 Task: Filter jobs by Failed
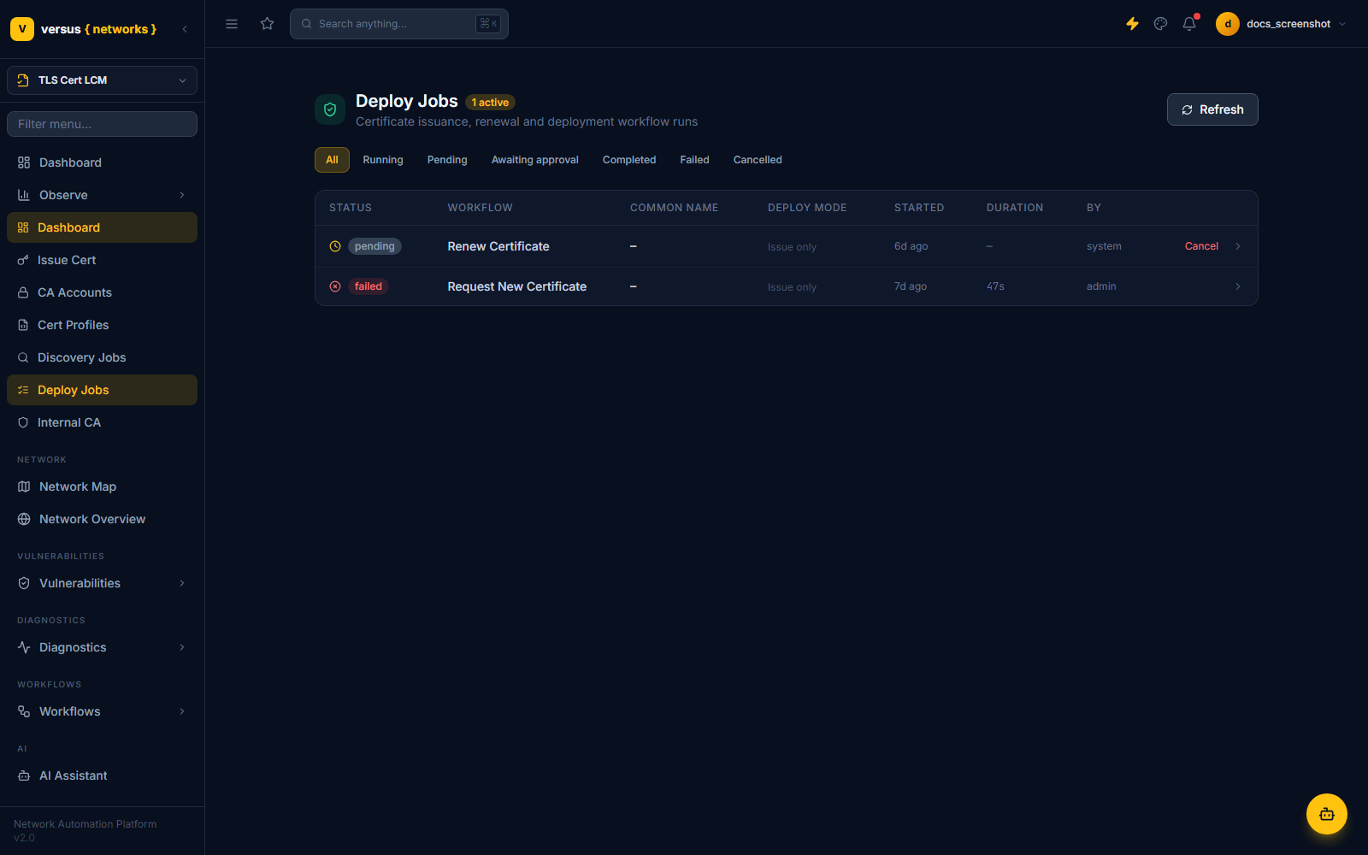coord(694,160)
